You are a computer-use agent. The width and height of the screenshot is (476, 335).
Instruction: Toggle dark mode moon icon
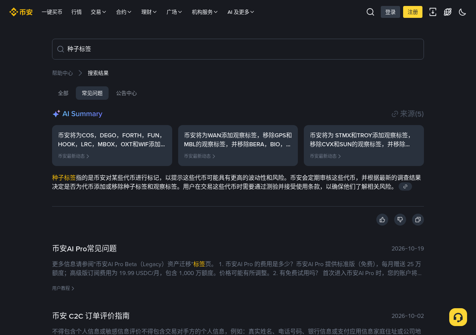(463, 12)
